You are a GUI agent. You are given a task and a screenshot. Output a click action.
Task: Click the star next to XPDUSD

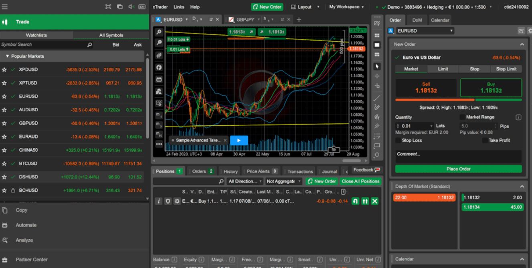(x=4, y=70)
